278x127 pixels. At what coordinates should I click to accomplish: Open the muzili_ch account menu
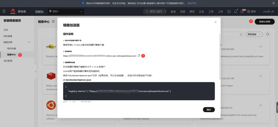(269, 12)
